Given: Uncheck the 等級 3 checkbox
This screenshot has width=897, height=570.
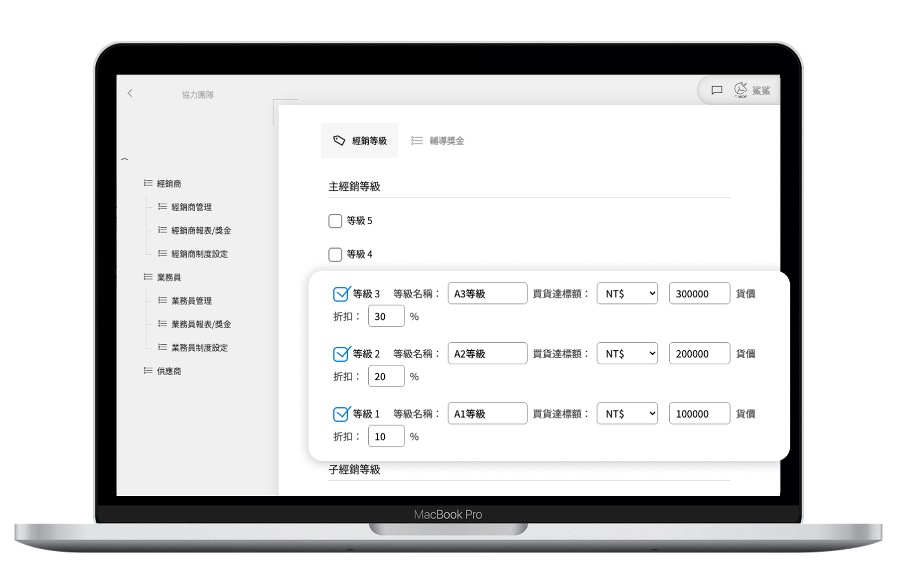Looking at the screenshot, I should point(341,294).
